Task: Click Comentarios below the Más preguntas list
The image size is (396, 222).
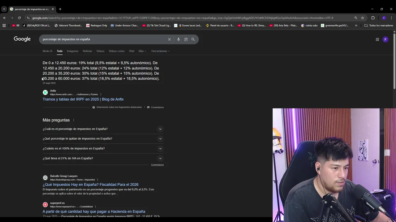Action: coord(157,165)
